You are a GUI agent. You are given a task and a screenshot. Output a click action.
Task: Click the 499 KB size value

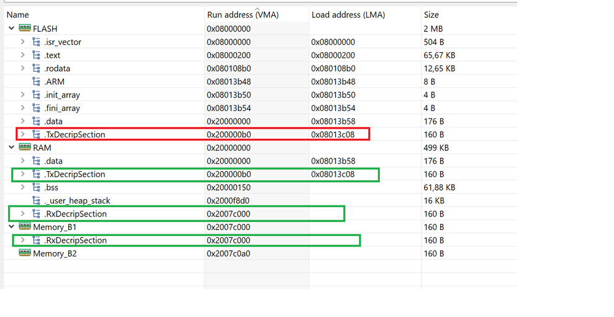pyautogui.click(x=436, y=148)
